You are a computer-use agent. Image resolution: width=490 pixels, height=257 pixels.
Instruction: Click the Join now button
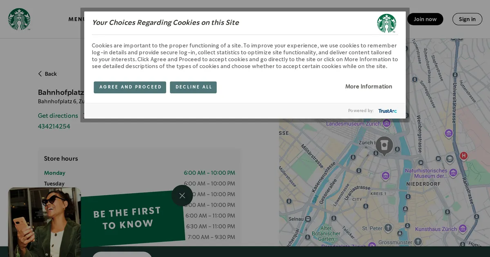click(x=425, y=19)
